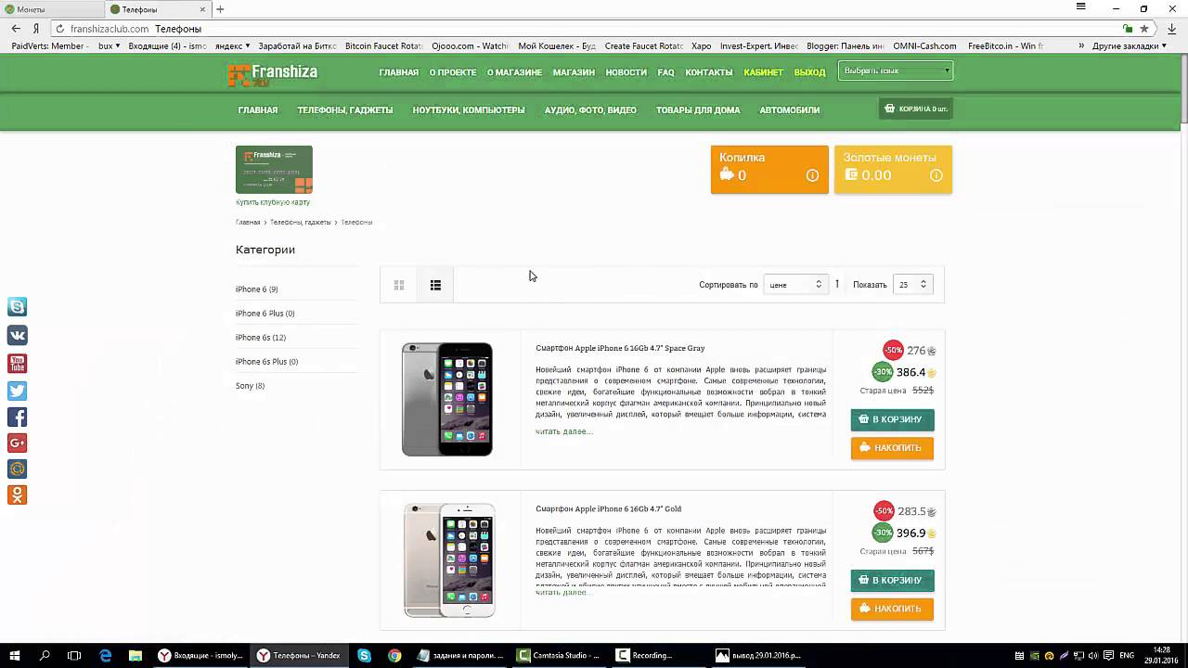Click ВЫХОД logout link
The image size is (1188, 668).
809,72
